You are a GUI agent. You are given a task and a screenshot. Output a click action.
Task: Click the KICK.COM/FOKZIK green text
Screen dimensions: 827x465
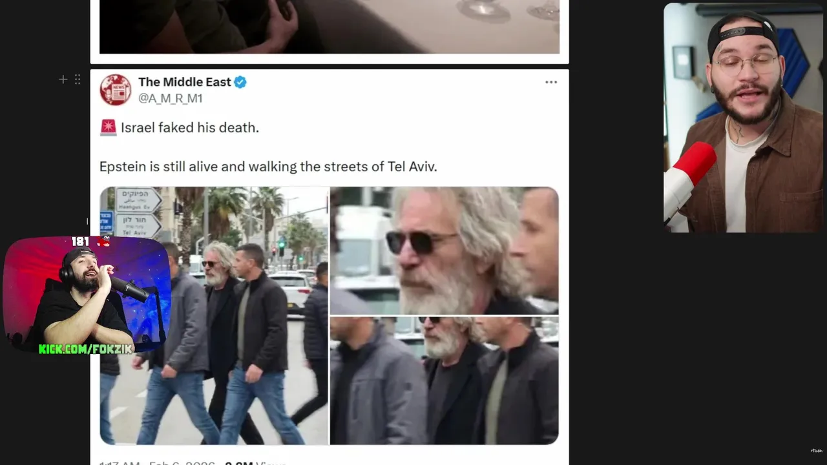[85, 349]
